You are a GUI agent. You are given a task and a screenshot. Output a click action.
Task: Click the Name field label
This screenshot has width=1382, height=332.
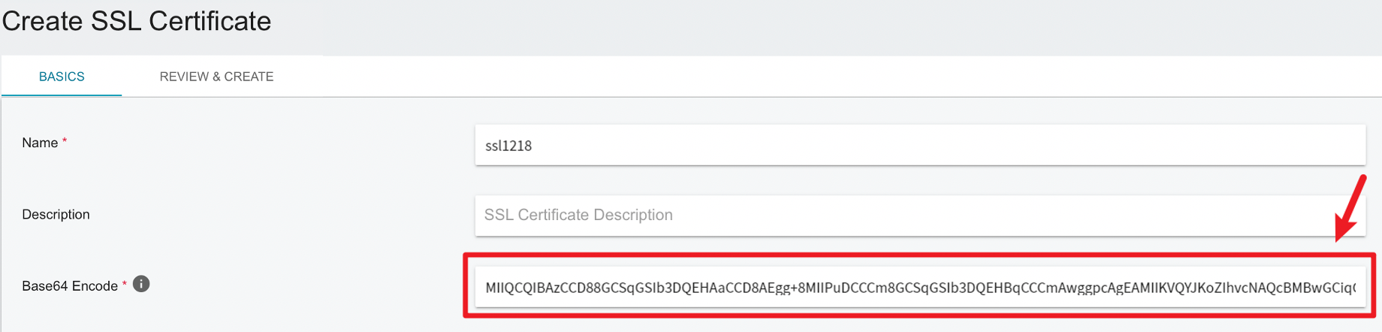point(40,143)
